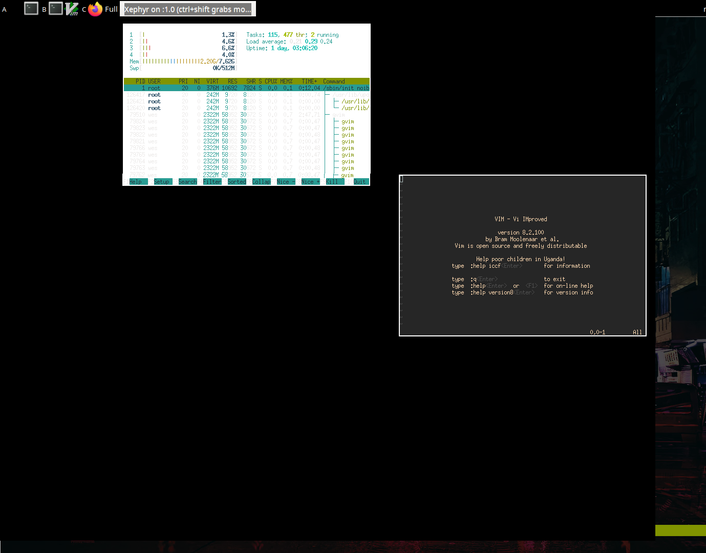
Task: Click the Uptime line in htop
Action: point(282,48)
